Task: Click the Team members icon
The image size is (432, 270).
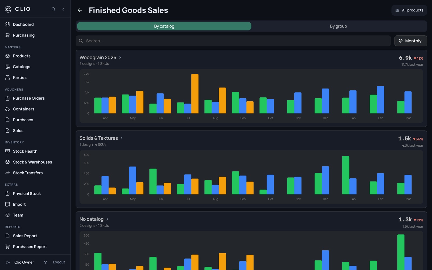Action: tap(8, 215)
